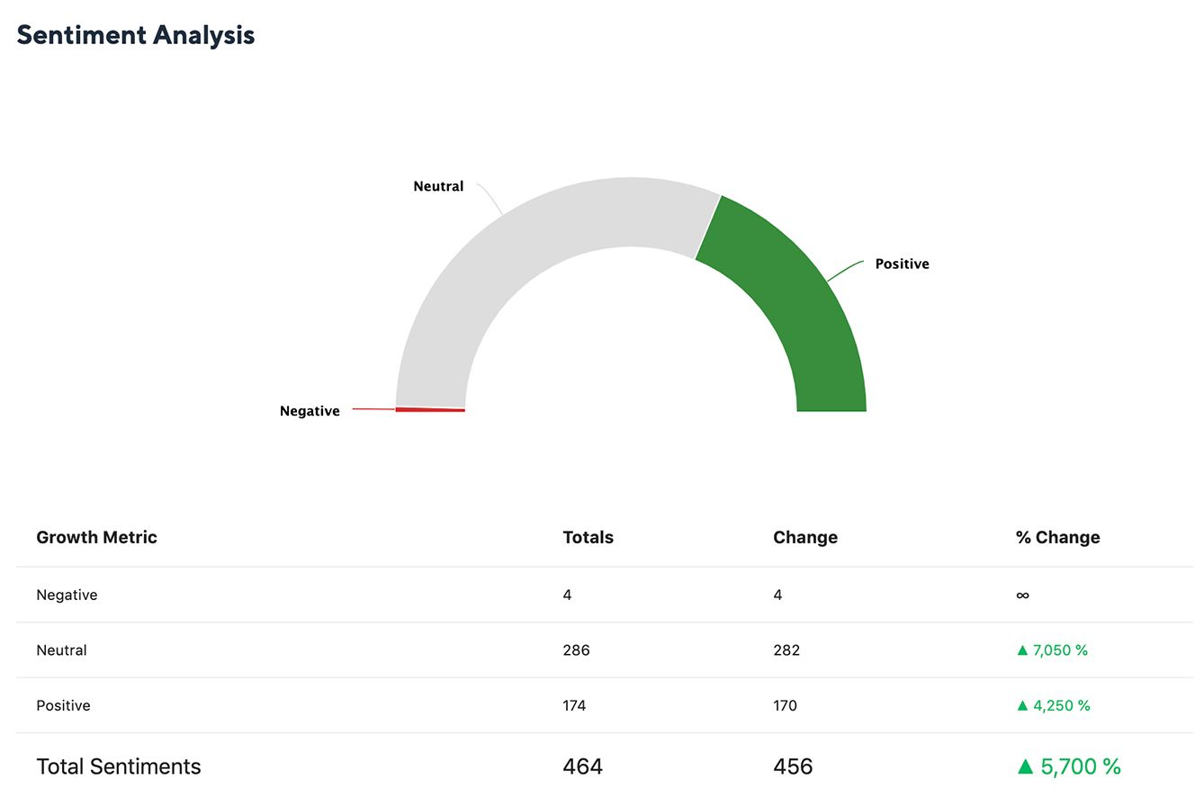
Task: Click the Neutral label above the chart
Action: point(438,186)
